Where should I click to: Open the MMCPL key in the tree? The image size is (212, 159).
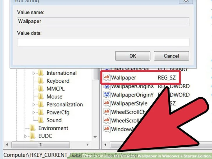click(x=56, y=89)
